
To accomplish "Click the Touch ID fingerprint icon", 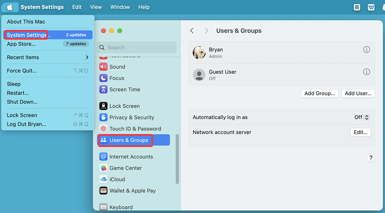I will tap(103, 129).
